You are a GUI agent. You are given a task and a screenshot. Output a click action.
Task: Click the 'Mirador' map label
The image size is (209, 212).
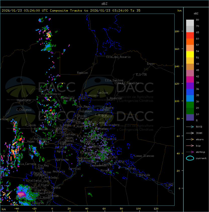(x=106, y=170)
